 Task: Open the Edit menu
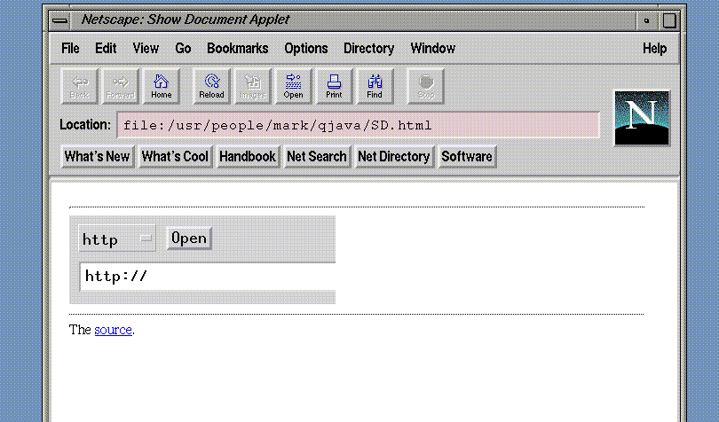click(106, 48)
